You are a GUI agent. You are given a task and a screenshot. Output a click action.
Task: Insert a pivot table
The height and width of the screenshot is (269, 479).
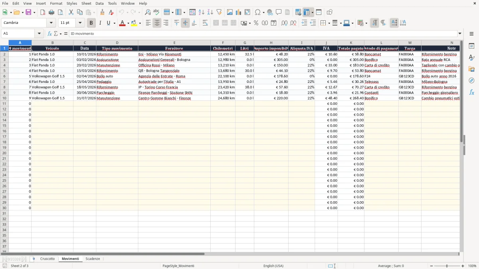point(247,12)
